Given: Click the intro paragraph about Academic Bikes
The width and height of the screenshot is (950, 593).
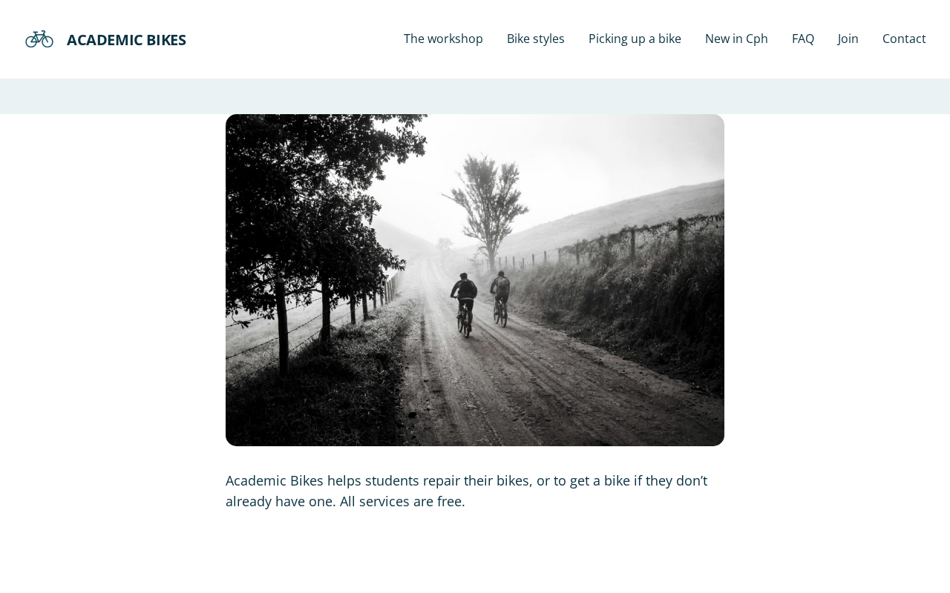Looking at the screenshot, I should point(467,491).
